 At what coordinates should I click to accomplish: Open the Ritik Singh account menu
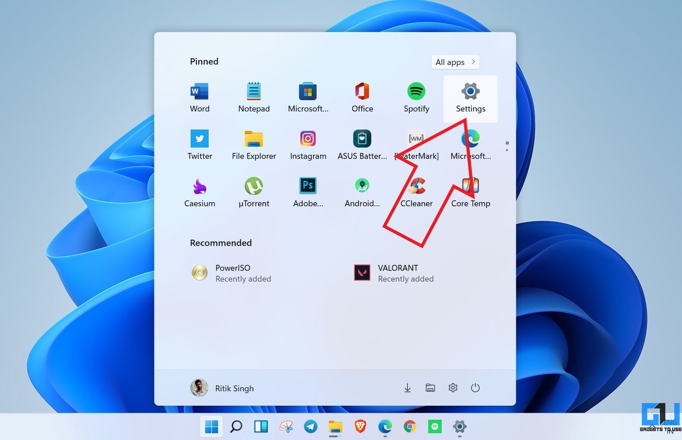coord(222,388)
